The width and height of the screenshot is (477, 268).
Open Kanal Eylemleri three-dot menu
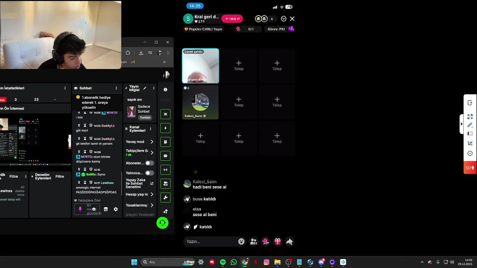pyautogui.click(x=151, y=129)
